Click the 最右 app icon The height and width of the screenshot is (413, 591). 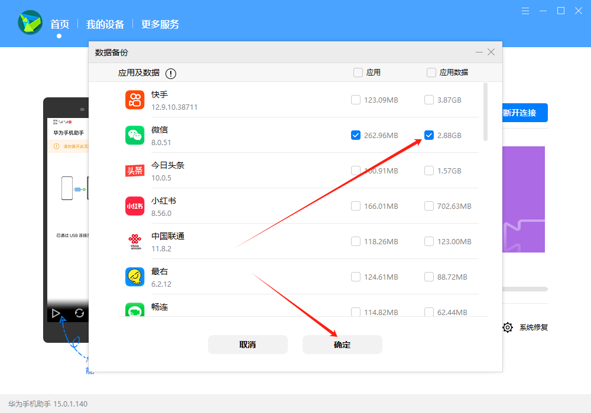135,277
